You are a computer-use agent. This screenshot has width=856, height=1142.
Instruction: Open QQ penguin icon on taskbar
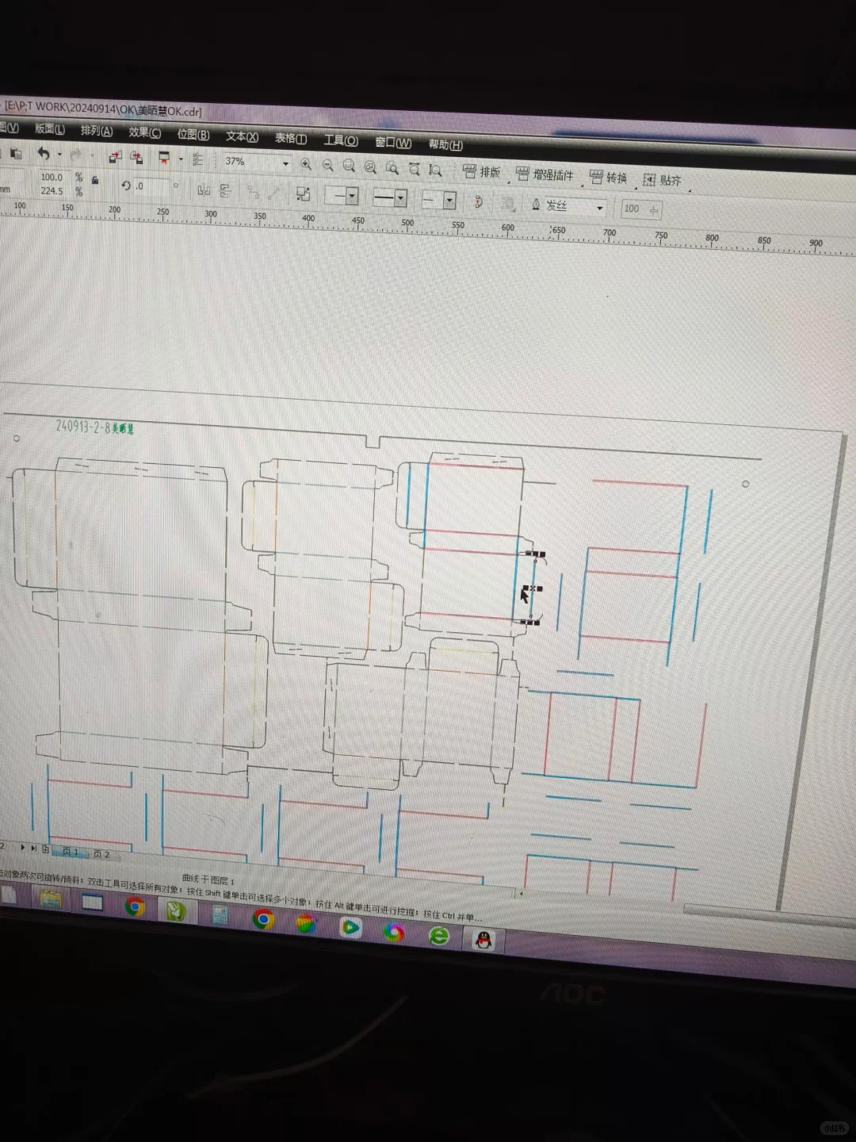point(483,941)
